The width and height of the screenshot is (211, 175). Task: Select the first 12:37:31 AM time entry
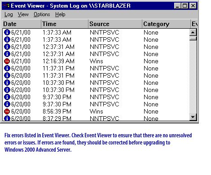58,47
